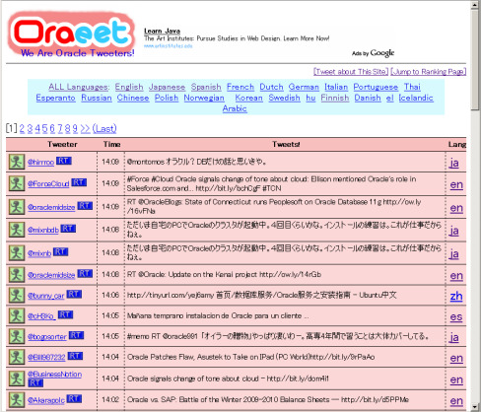The image size is (481, 412).
Task: Filter tweets by Esperanto
Action: coord(55,98)
